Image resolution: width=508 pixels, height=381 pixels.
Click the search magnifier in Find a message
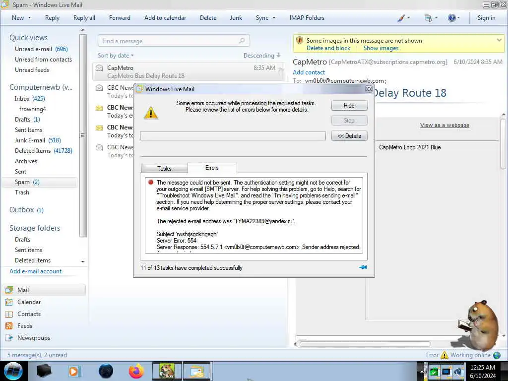242,41
